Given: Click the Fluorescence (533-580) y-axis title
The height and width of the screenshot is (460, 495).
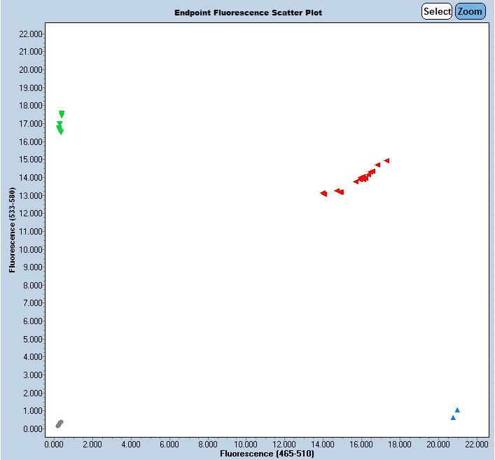Looking at the screenshot, I should click(12, 230).
